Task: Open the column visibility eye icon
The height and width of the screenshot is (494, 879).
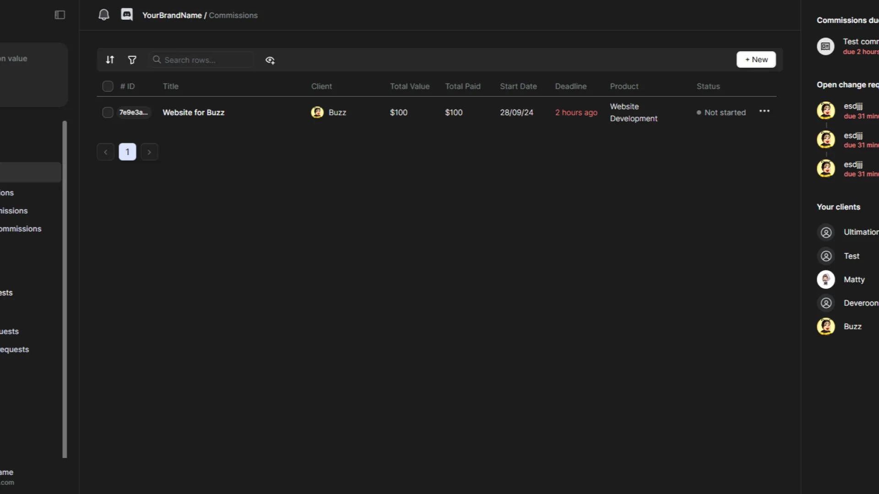Action: [x=270, y=60]
